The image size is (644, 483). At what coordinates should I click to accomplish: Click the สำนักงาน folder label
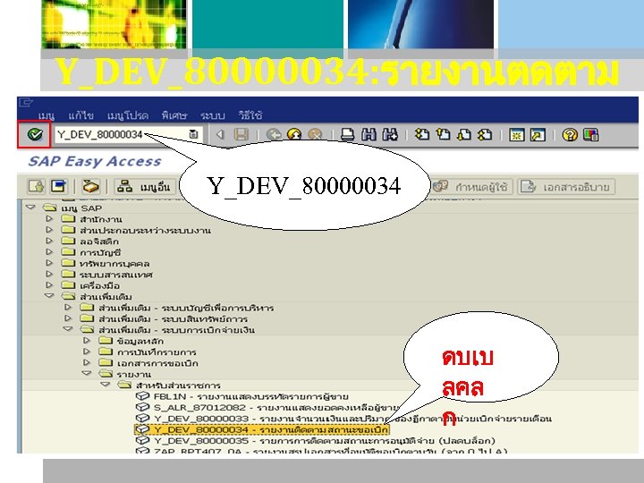[x=100, y=219]
